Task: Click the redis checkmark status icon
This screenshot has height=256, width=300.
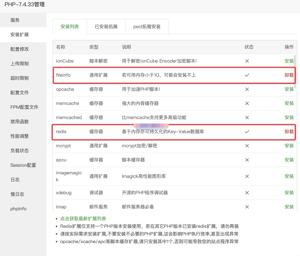Action: (x=247, y=131)
